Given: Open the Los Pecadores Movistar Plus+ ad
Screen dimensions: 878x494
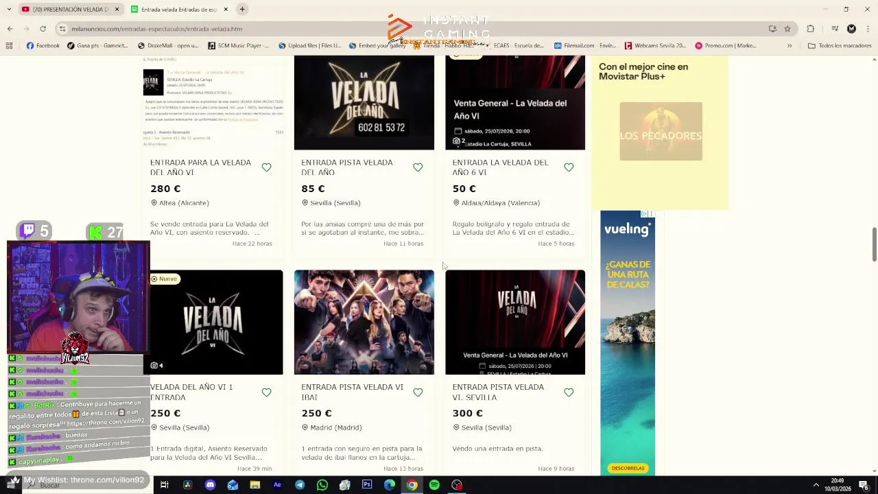Looking at the screenshot, I should coord(660,132).
